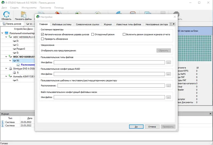Viewport: 213px width, 145px height.
Task: Collapse the Slimtype DVD tree node
Action: 6,69
